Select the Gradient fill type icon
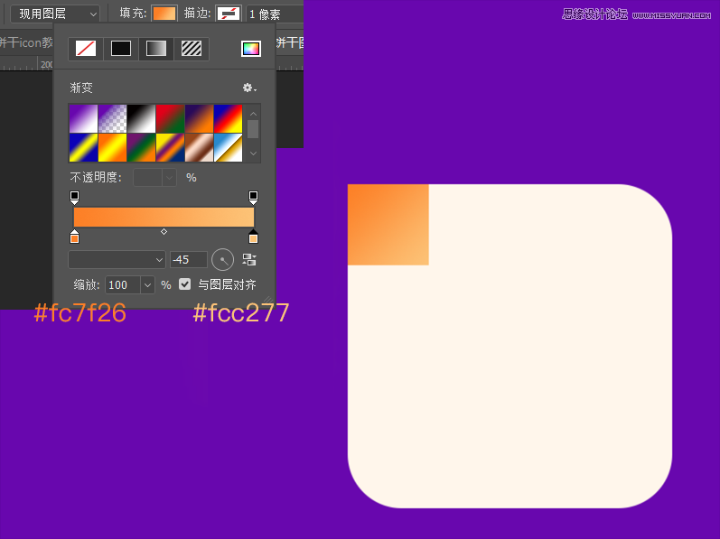The height and width of the screenshot is (539, 720). tap(156, 49)
